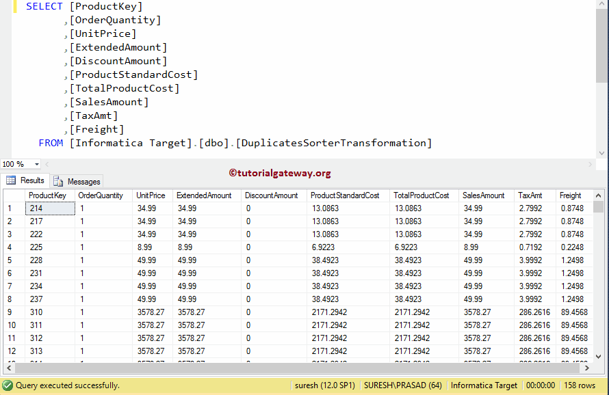Viewport: 609px width, 395px height.
Task: Click the results grid scroll down arrow
Action: (598, 357)
